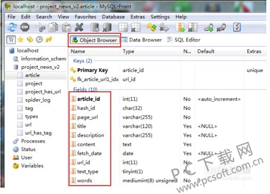Switch to the Data Browser tab
Viewport: 270px width, 194px height.
point(142,40)
